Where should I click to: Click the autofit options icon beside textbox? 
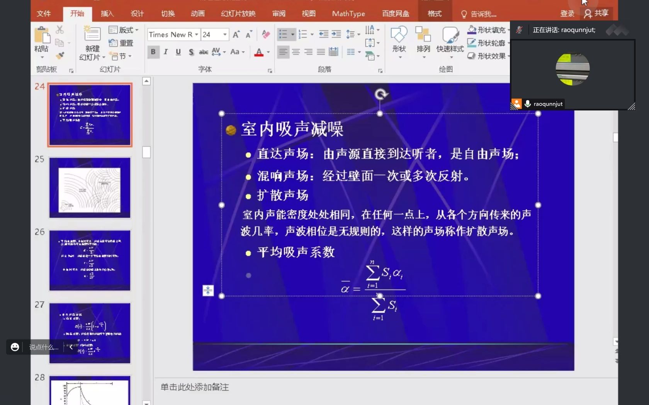click(208, 290)
